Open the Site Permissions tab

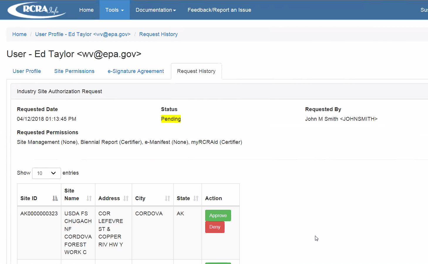click(x=74, y=71)
